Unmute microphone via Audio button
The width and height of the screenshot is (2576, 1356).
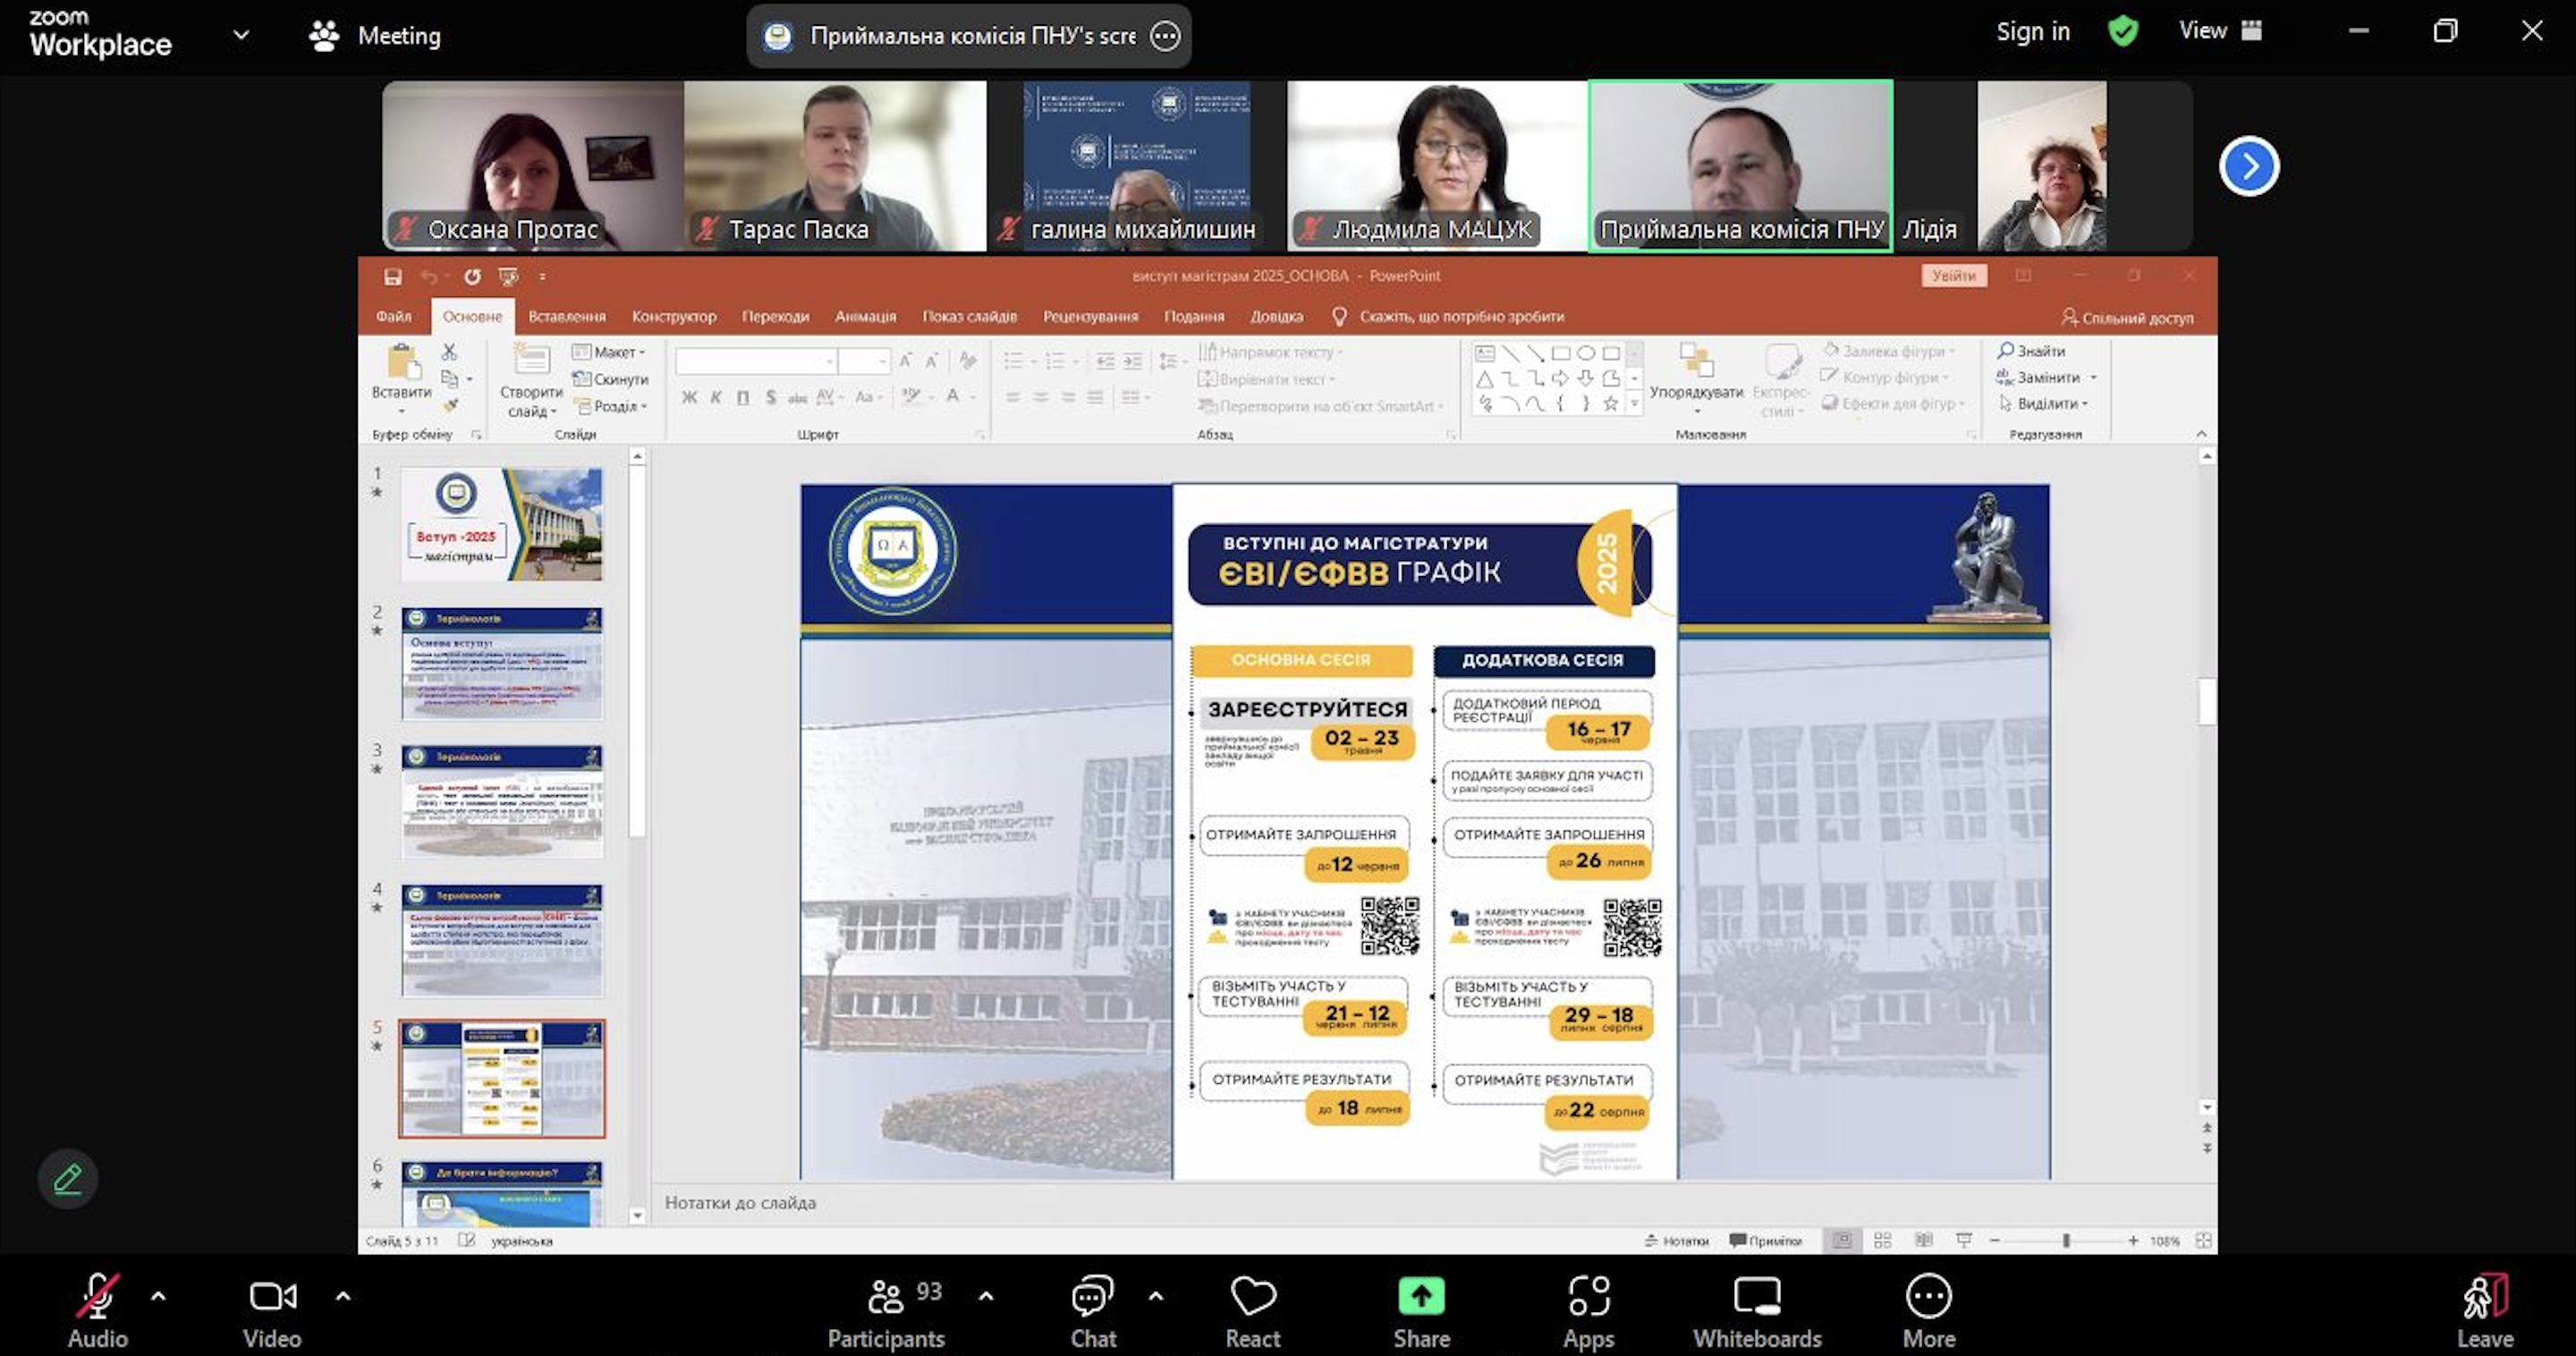(x=97, y=1297)
